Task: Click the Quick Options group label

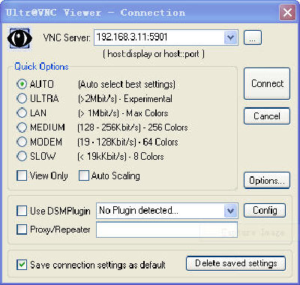Action: click(41, 67)
